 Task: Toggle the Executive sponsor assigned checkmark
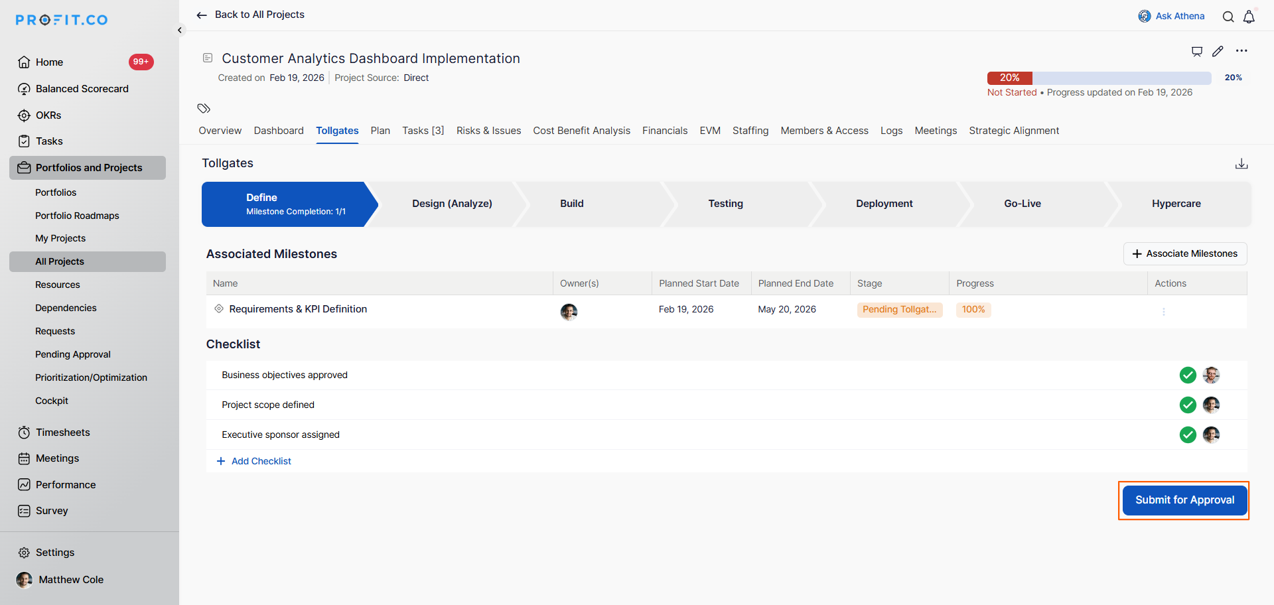(1188, 435)
